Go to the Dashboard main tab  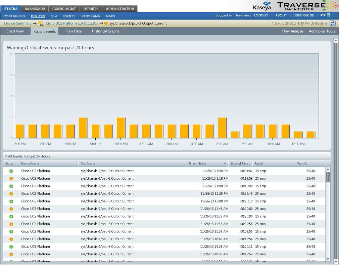tap(35, 9)
